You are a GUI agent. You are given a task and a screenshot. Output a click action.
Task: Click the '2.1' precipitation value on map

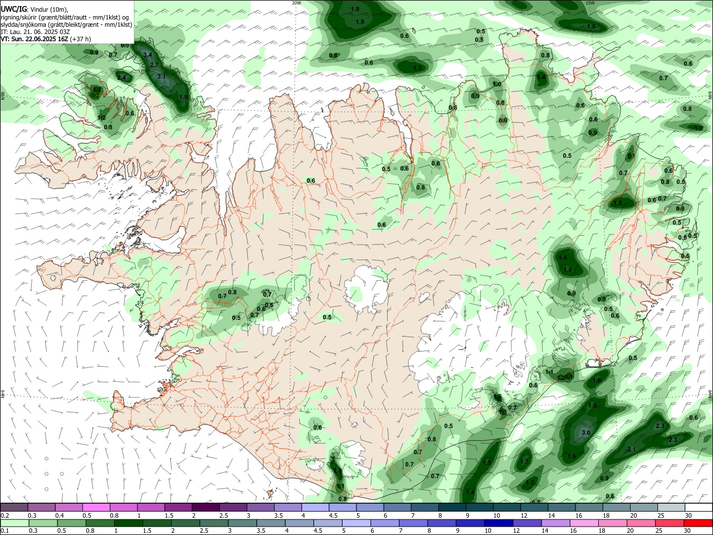click(x=632, y=450)
